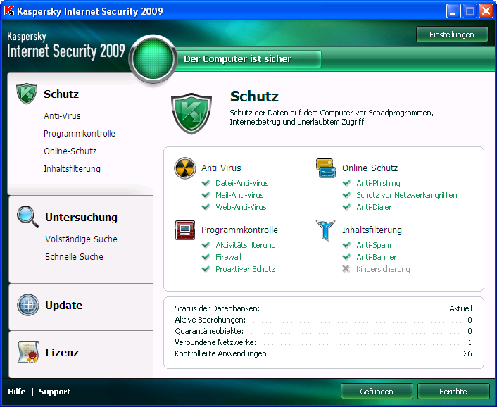Start Vollständige Suche from sidebar
Screen dimensions: 497x407
point(81,239)
